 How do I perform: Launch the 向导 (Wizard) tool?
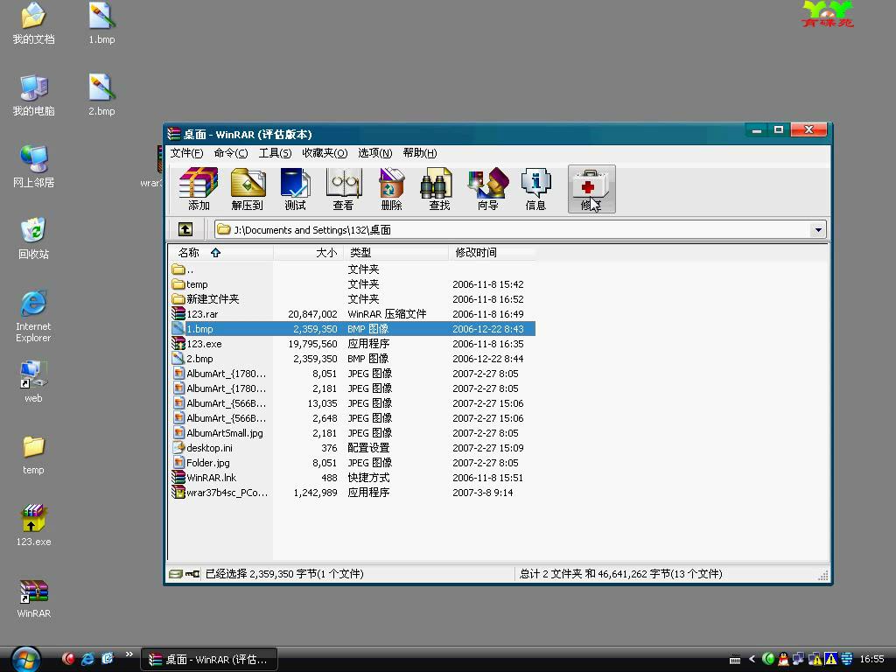(x=487, y=189)
